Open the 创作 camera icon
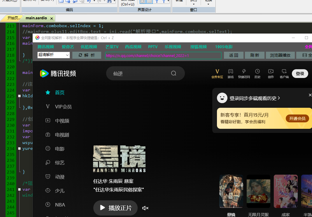 (x=271, y=71)
